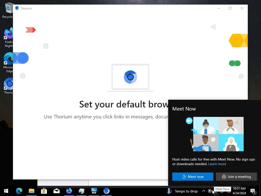This screenshot has width=261, height=196.
Task: Open Microsoft Store from the taskbar
Action: (x=44, y=191)
